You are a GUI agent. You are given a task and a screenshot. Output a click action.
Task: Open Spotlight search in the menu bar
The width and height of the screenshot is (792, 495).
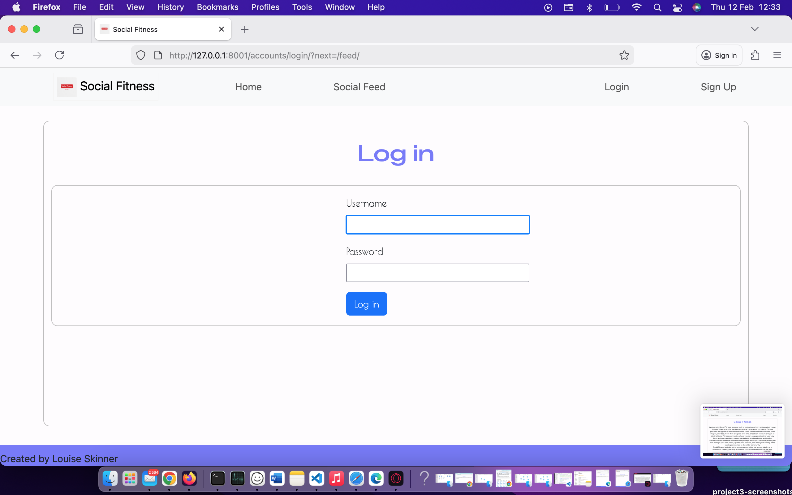tap(658, 7)
